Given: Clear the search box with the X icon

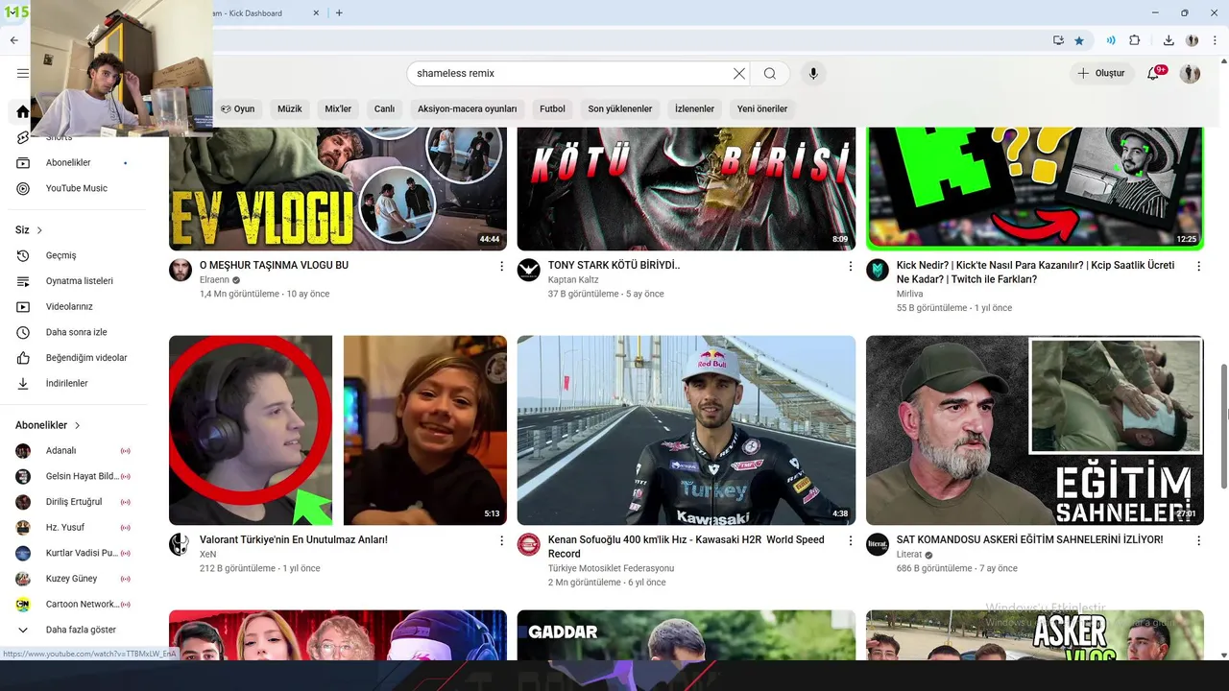Looking at the screenshot, I should point(739,74).
